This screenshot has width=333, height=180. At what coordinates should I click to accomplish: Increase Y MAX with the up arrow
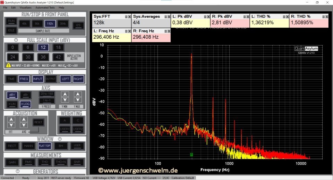(x=77, y=94)
